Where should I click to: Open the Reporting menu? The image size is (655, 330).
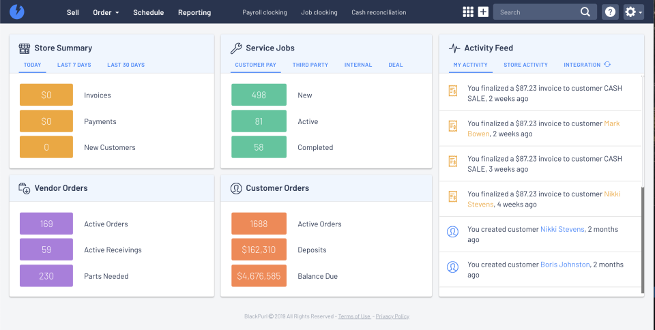(194, 12)
